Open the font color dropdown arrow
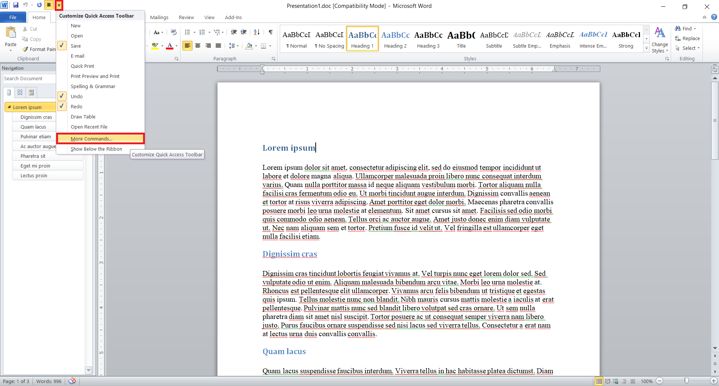Viewport: 719px width, 386px height. tap(177, 46)
